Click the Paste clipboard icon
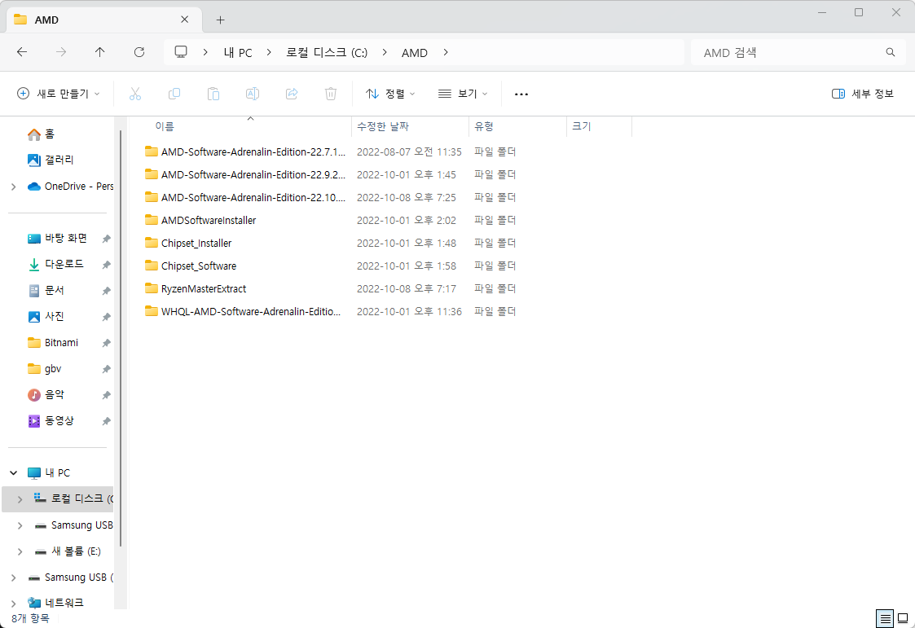 pos(213,94)
